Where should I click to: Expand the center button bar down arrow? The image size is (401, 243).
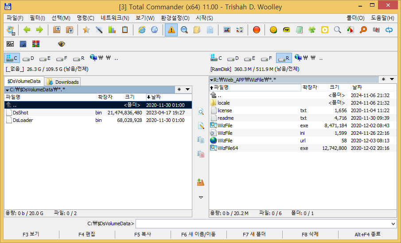[x=201, y=197]
